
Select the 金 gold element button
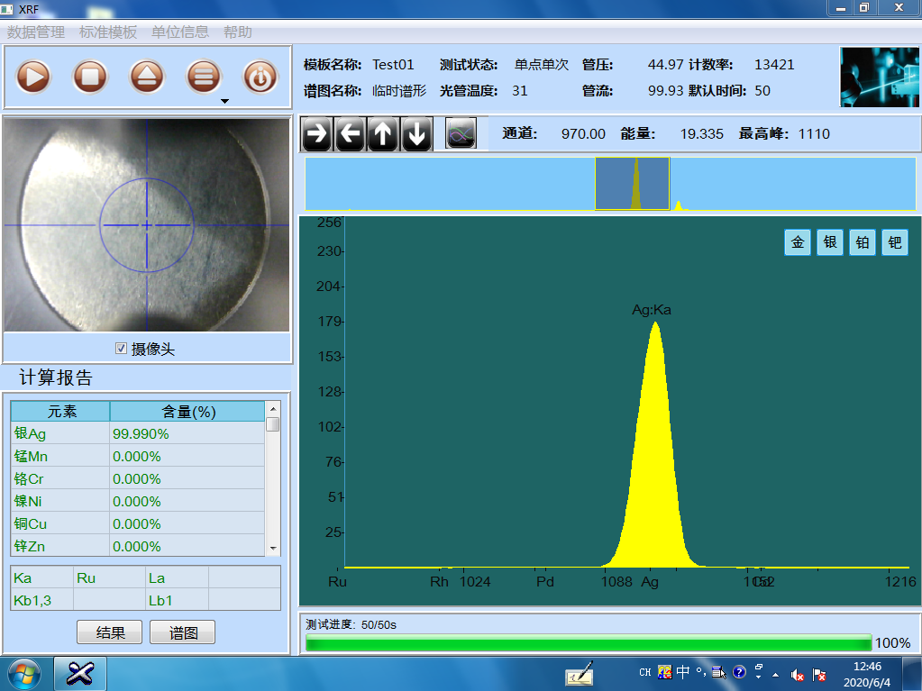coord(798,242)
